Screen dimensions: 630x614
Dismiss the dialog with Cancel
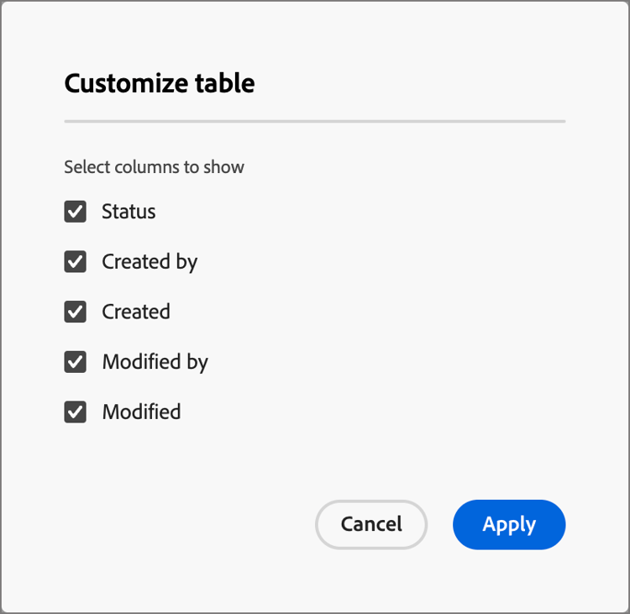[x=371, y=524]
